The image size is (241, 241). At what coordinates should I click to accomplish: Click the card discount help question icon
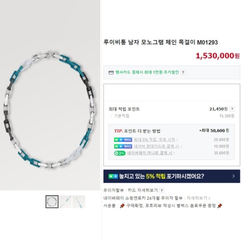183,72
